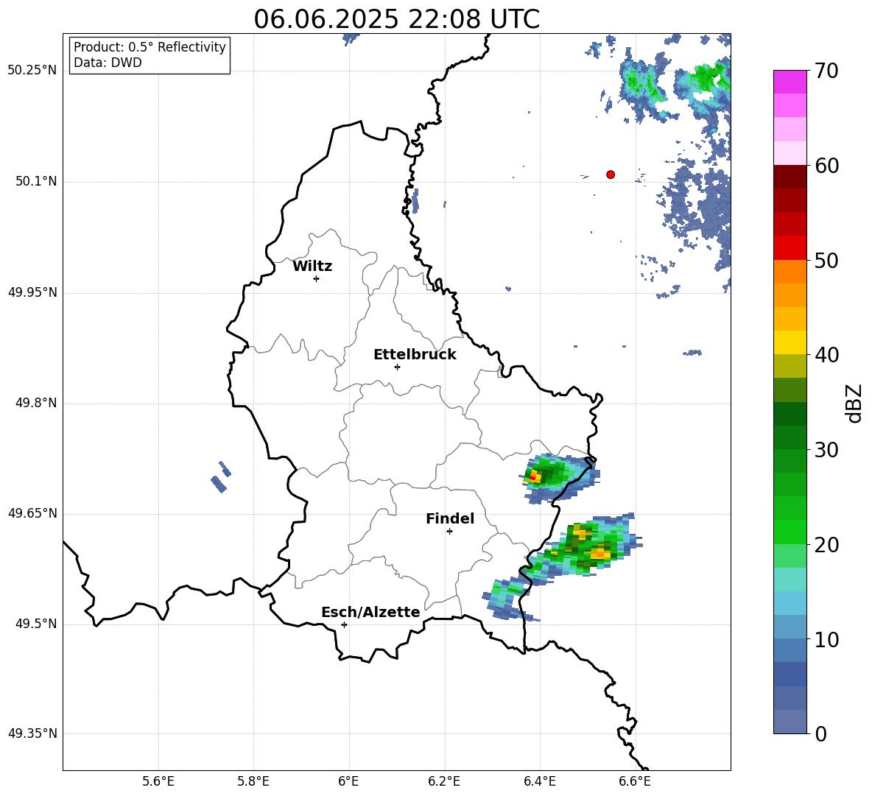Image resolution: width=872 pixels, height=796 pixels.
Task: Click the 49.8°N latitude label
Action: (x=36, y=403)
